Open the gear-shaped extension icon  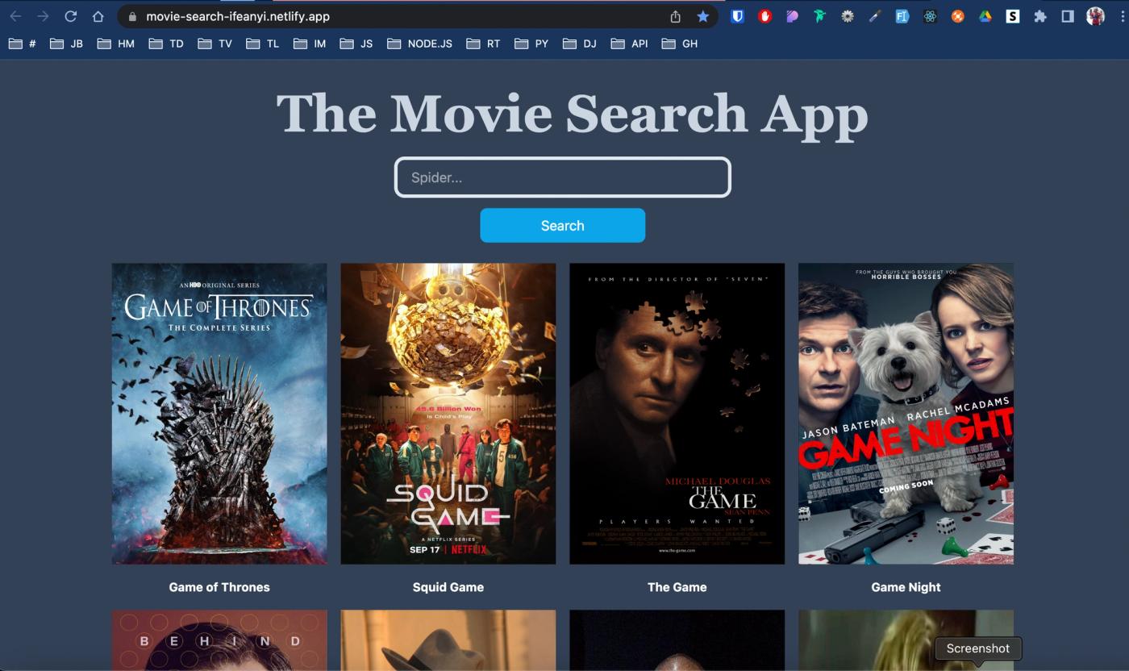tap(848, 16)
